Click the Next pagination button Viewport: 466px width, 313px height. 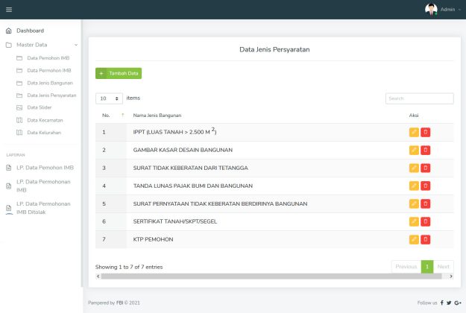click(444, 266)
